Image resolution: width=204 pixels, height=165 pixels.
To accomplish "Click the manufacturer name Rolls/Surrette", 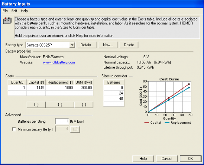I will pyautogui.click(x=53, y=57).
